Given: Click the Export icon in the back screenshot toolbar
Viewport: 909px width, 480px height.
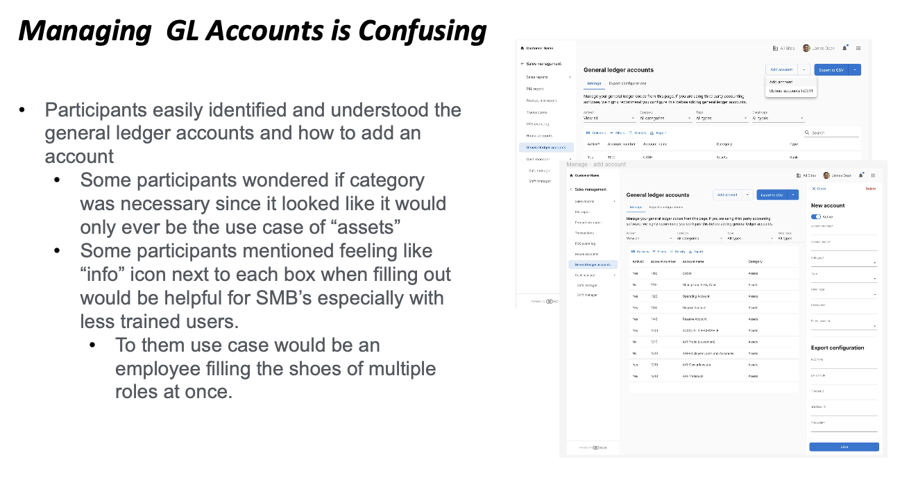Looking at the screenshot, I should (652, 133).
